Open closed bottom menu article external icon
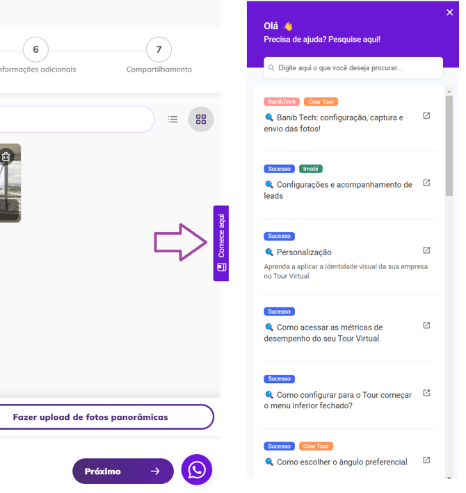This screenshot has height=493, width=466. tap(426, 393)
